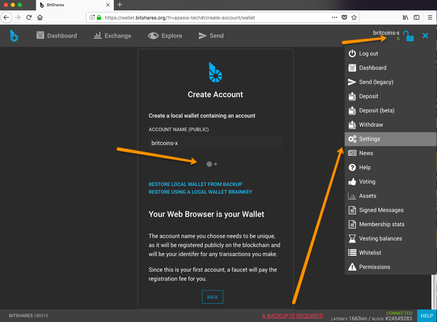This screenshot has width=437, height=322.
Task: Bookmark page with star icon
Action: pos(354,17)
